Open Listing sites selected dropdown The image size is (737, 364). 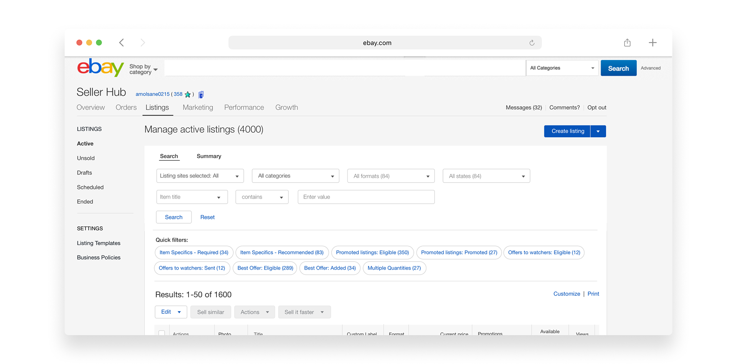200,176
